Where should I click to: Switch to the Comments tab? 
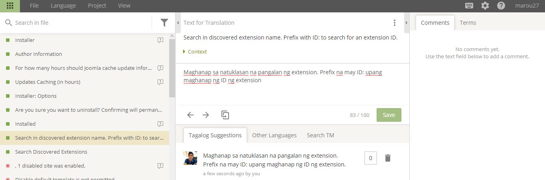click(x=435, y=23)
